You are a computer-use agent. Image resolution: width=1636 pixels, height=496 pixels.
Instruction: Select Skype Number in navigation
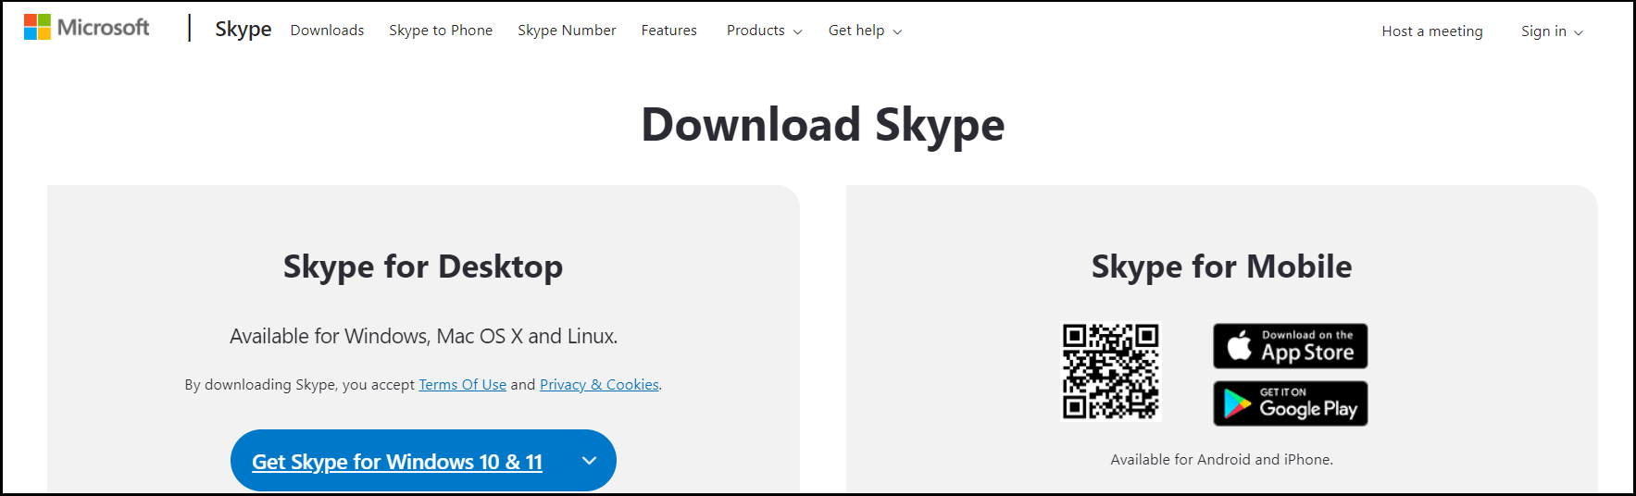point(567,31)
